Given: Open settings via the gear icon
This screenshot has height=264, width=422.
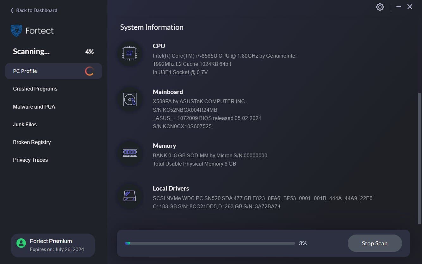Looking at the screenshot, I should [x=380, y=7].
